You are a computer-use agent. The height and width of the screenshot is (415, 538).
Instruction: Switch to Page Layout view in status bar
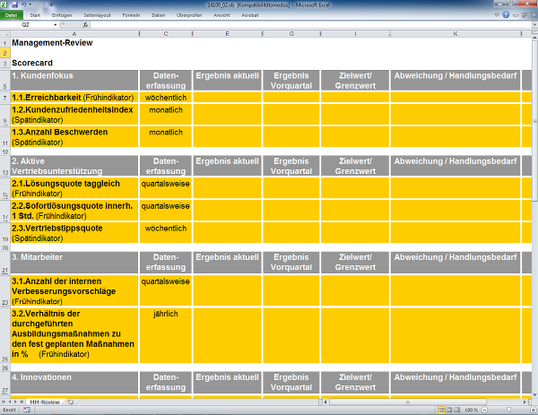tap(449, 410)
